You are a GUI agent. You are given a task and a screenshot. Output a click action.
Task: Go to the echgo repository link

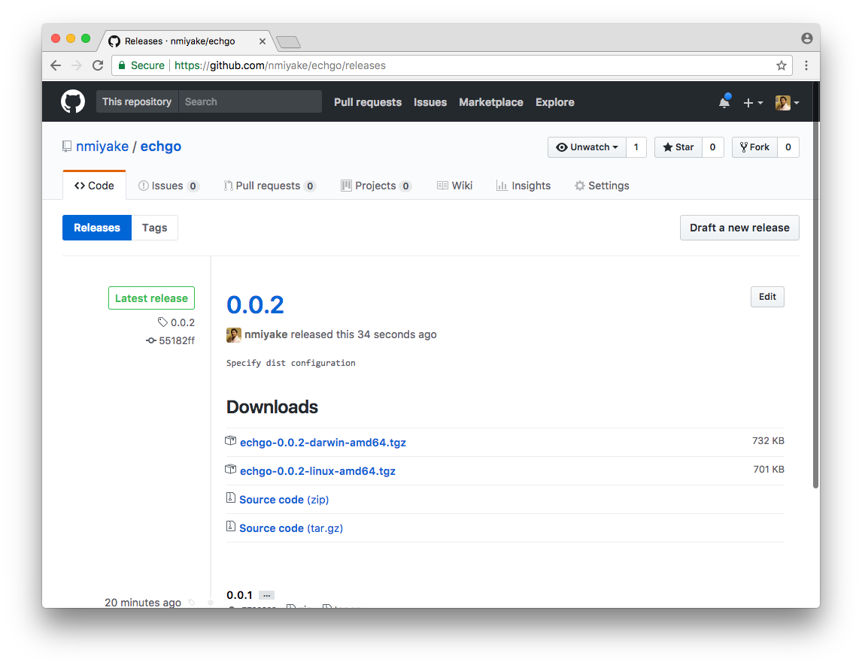point(160,146)
